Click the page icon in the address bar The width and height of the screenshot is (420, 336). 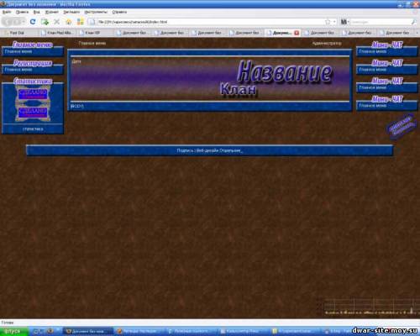(92, 22)
